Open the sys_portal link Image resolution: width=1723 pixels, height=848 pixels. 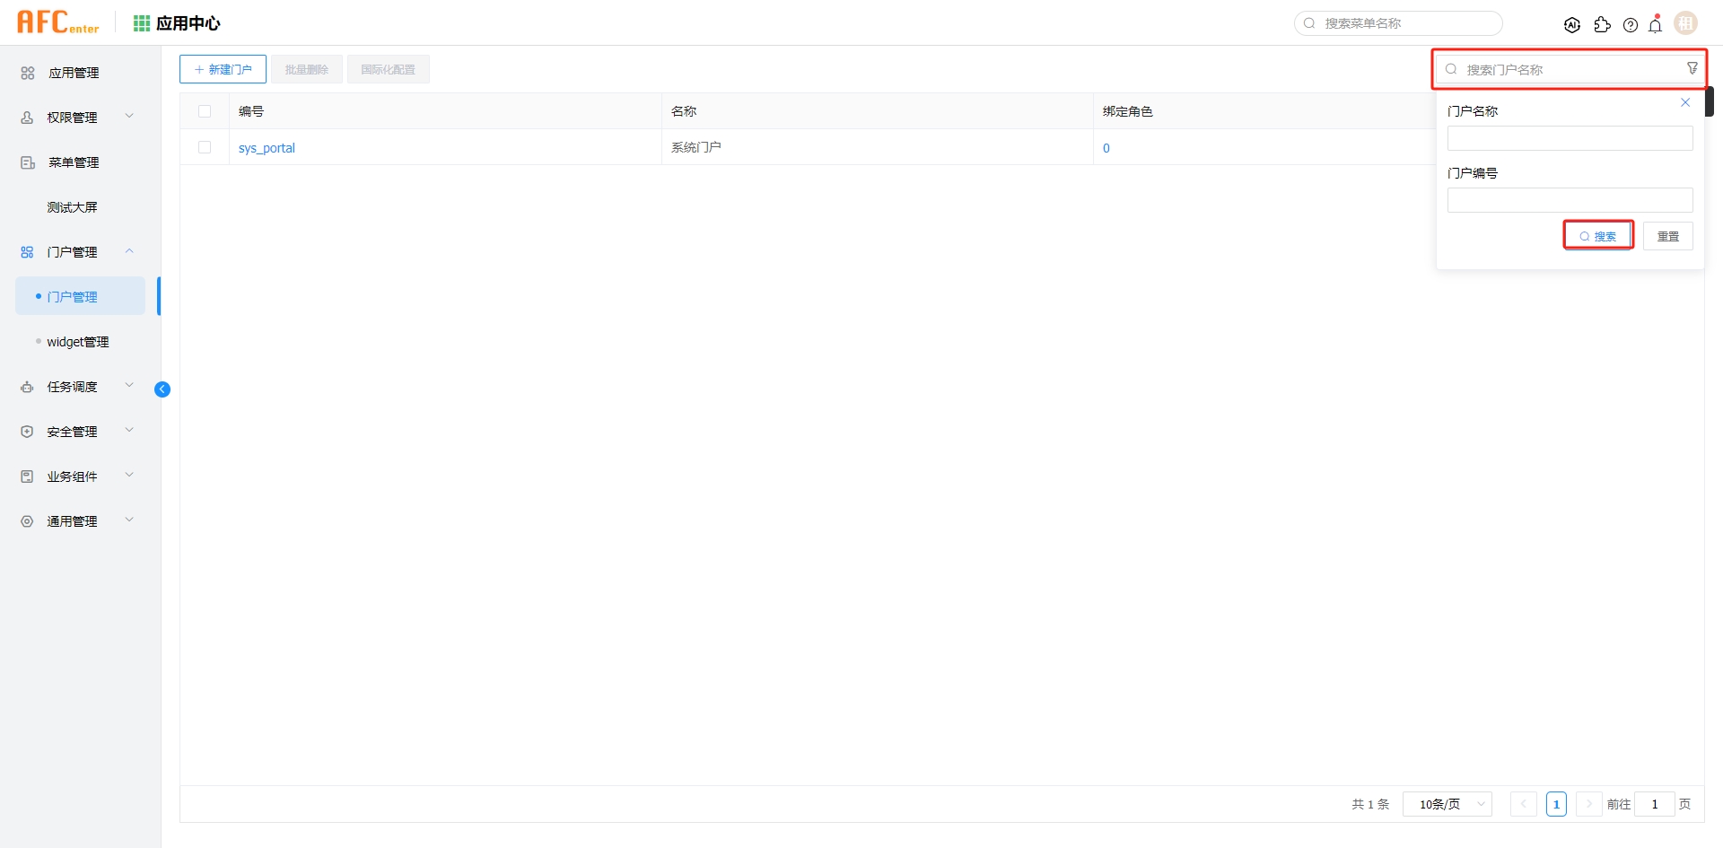pos(266,147)
